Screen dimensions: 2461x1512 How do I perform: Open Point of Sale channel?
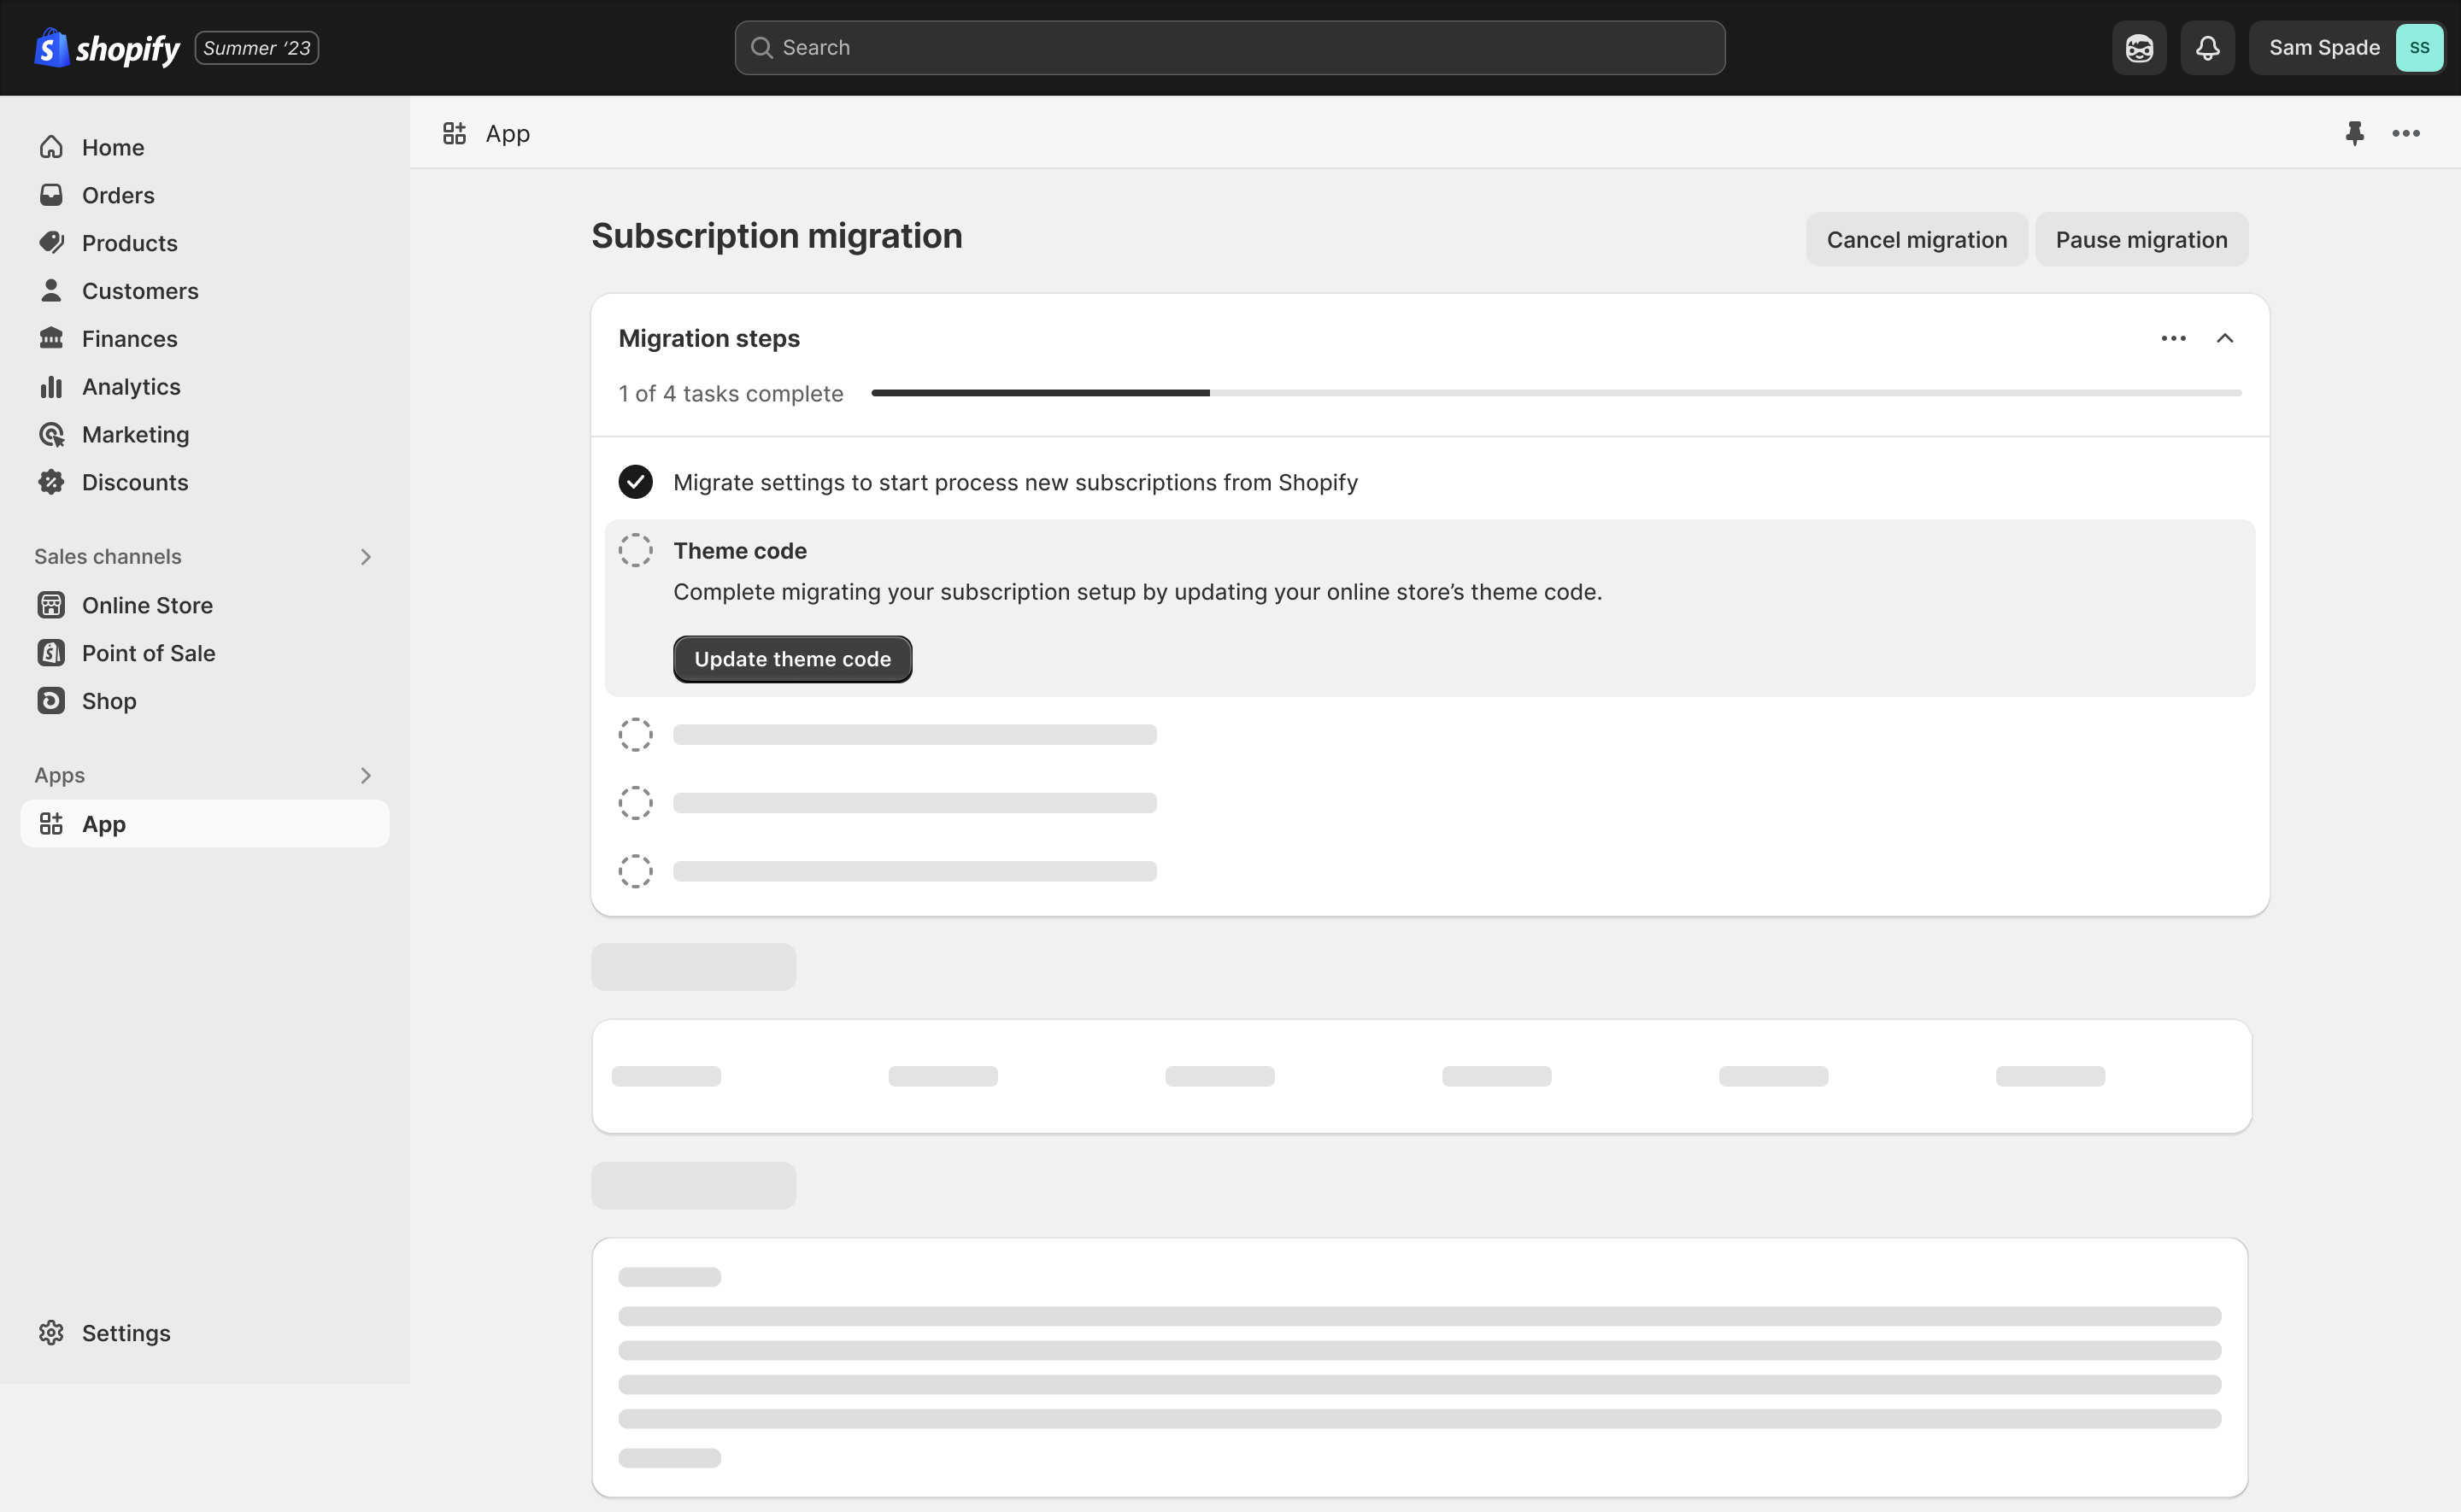click(205, 654)
